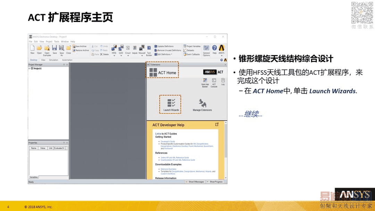Click the ACT help vertical scrollbar
This screenshot has height=211, width=375.
[x=226, y=150]
